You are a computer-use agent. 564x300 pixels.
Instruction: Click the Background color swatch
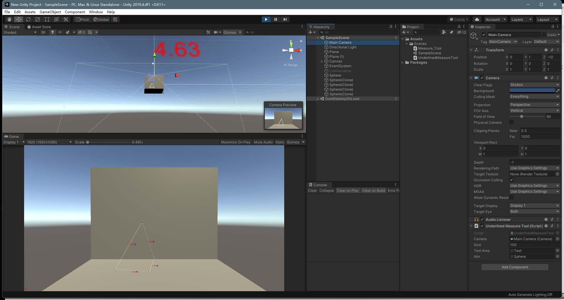pyautogui.click(x=532, y=91)
